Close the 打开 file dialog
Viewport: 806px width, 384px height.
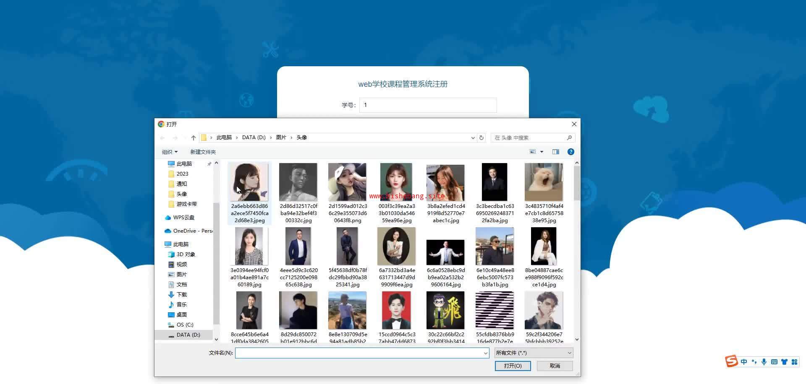574,124
